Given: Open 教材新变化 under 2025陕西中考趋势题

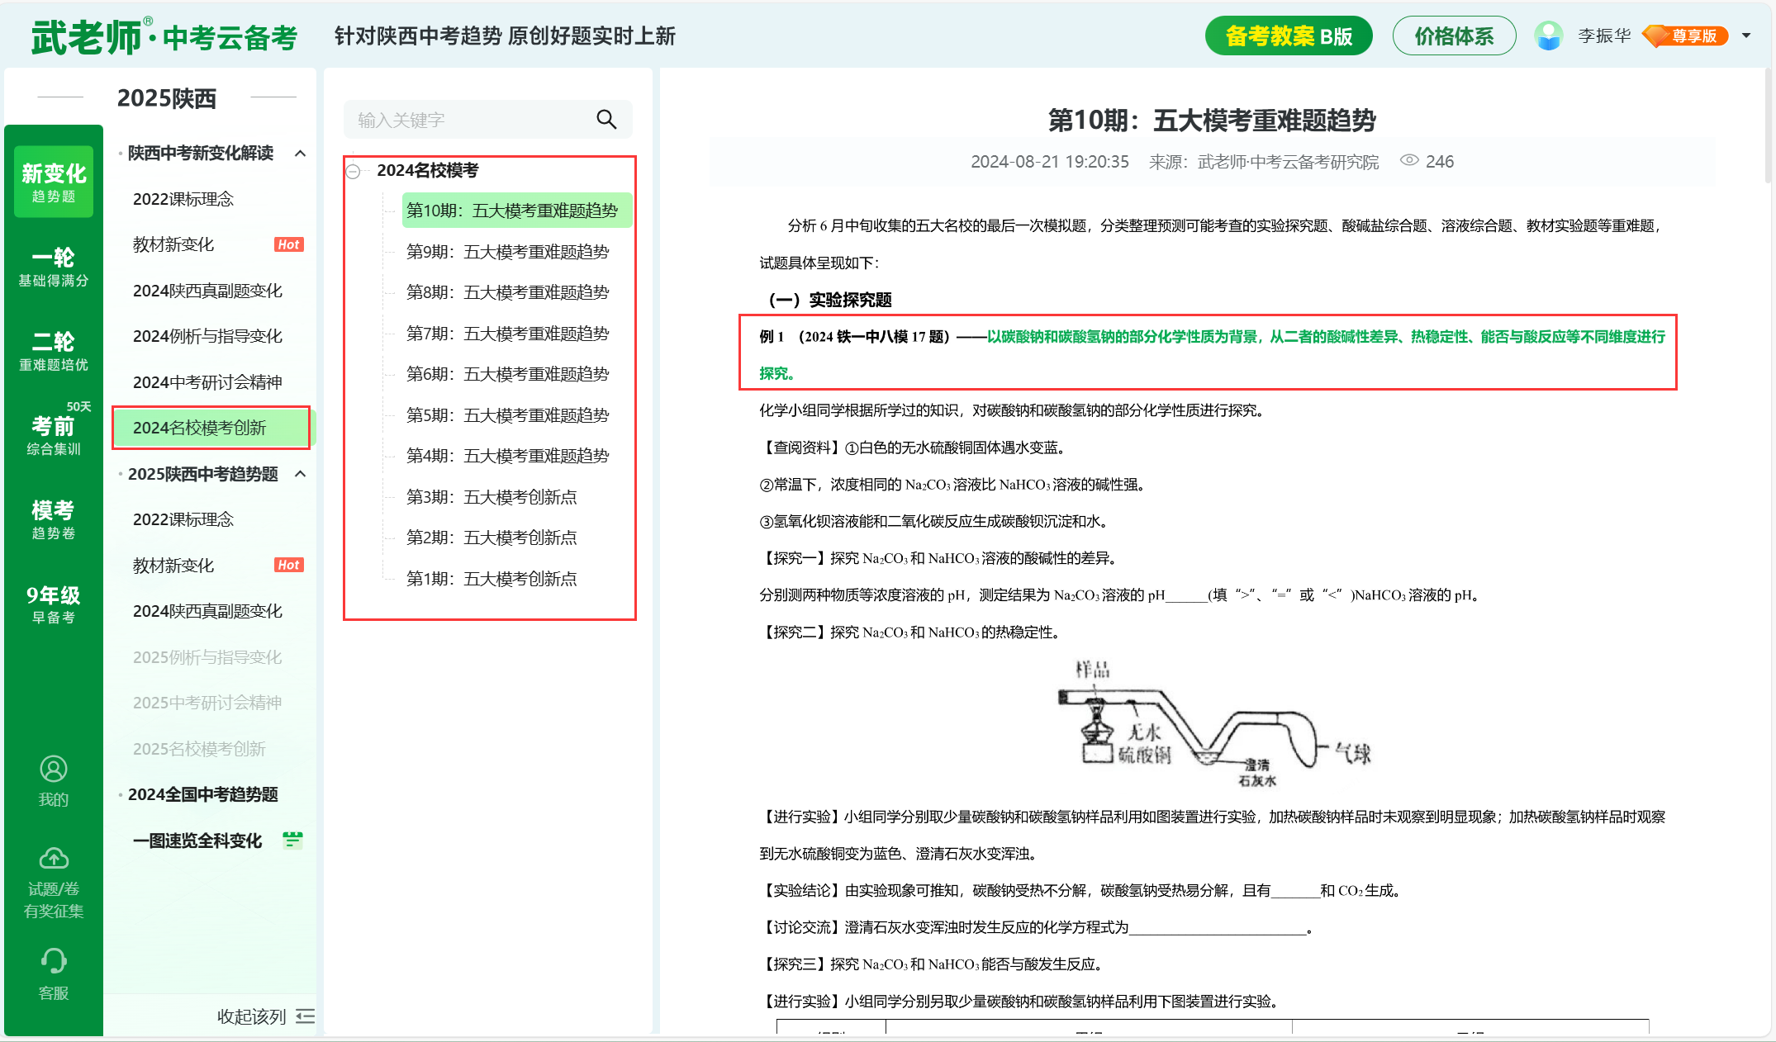Looking at the screenshot, I should [173, 566].
